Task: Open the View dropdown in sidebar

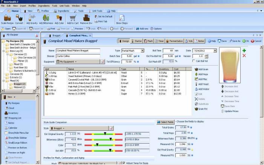Action: coord(10,97)
